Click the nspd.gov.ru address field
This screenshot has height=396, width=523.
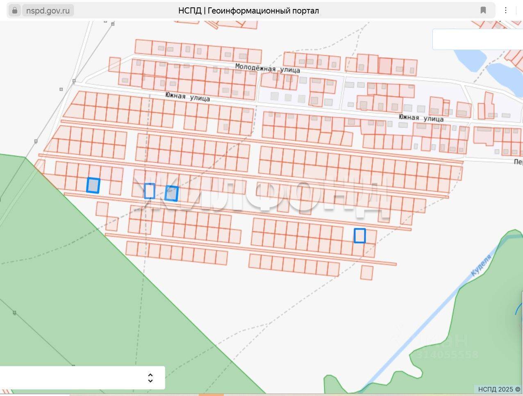tap(48, 11)
